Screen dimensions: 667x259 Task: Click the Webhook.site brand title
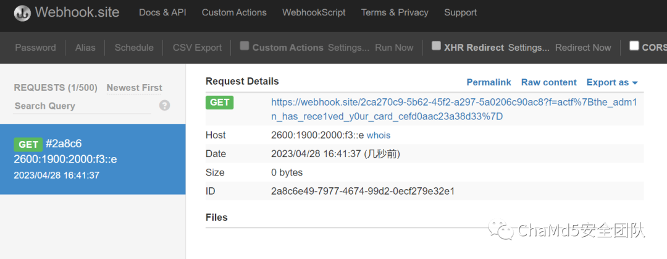[x=77, y=12]
